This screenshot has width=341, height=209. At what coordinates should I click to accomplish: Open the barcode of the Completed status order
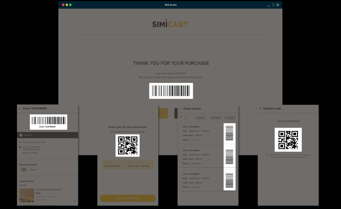(x=229, y=157)
